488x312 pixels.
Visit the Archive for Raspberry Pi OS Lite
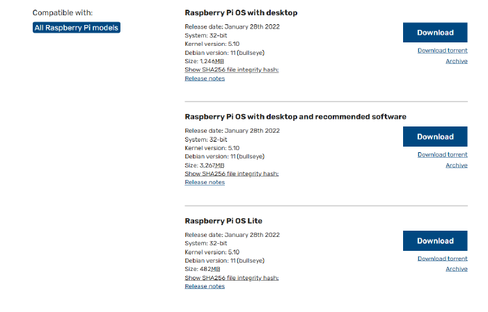tap(456, 269)
